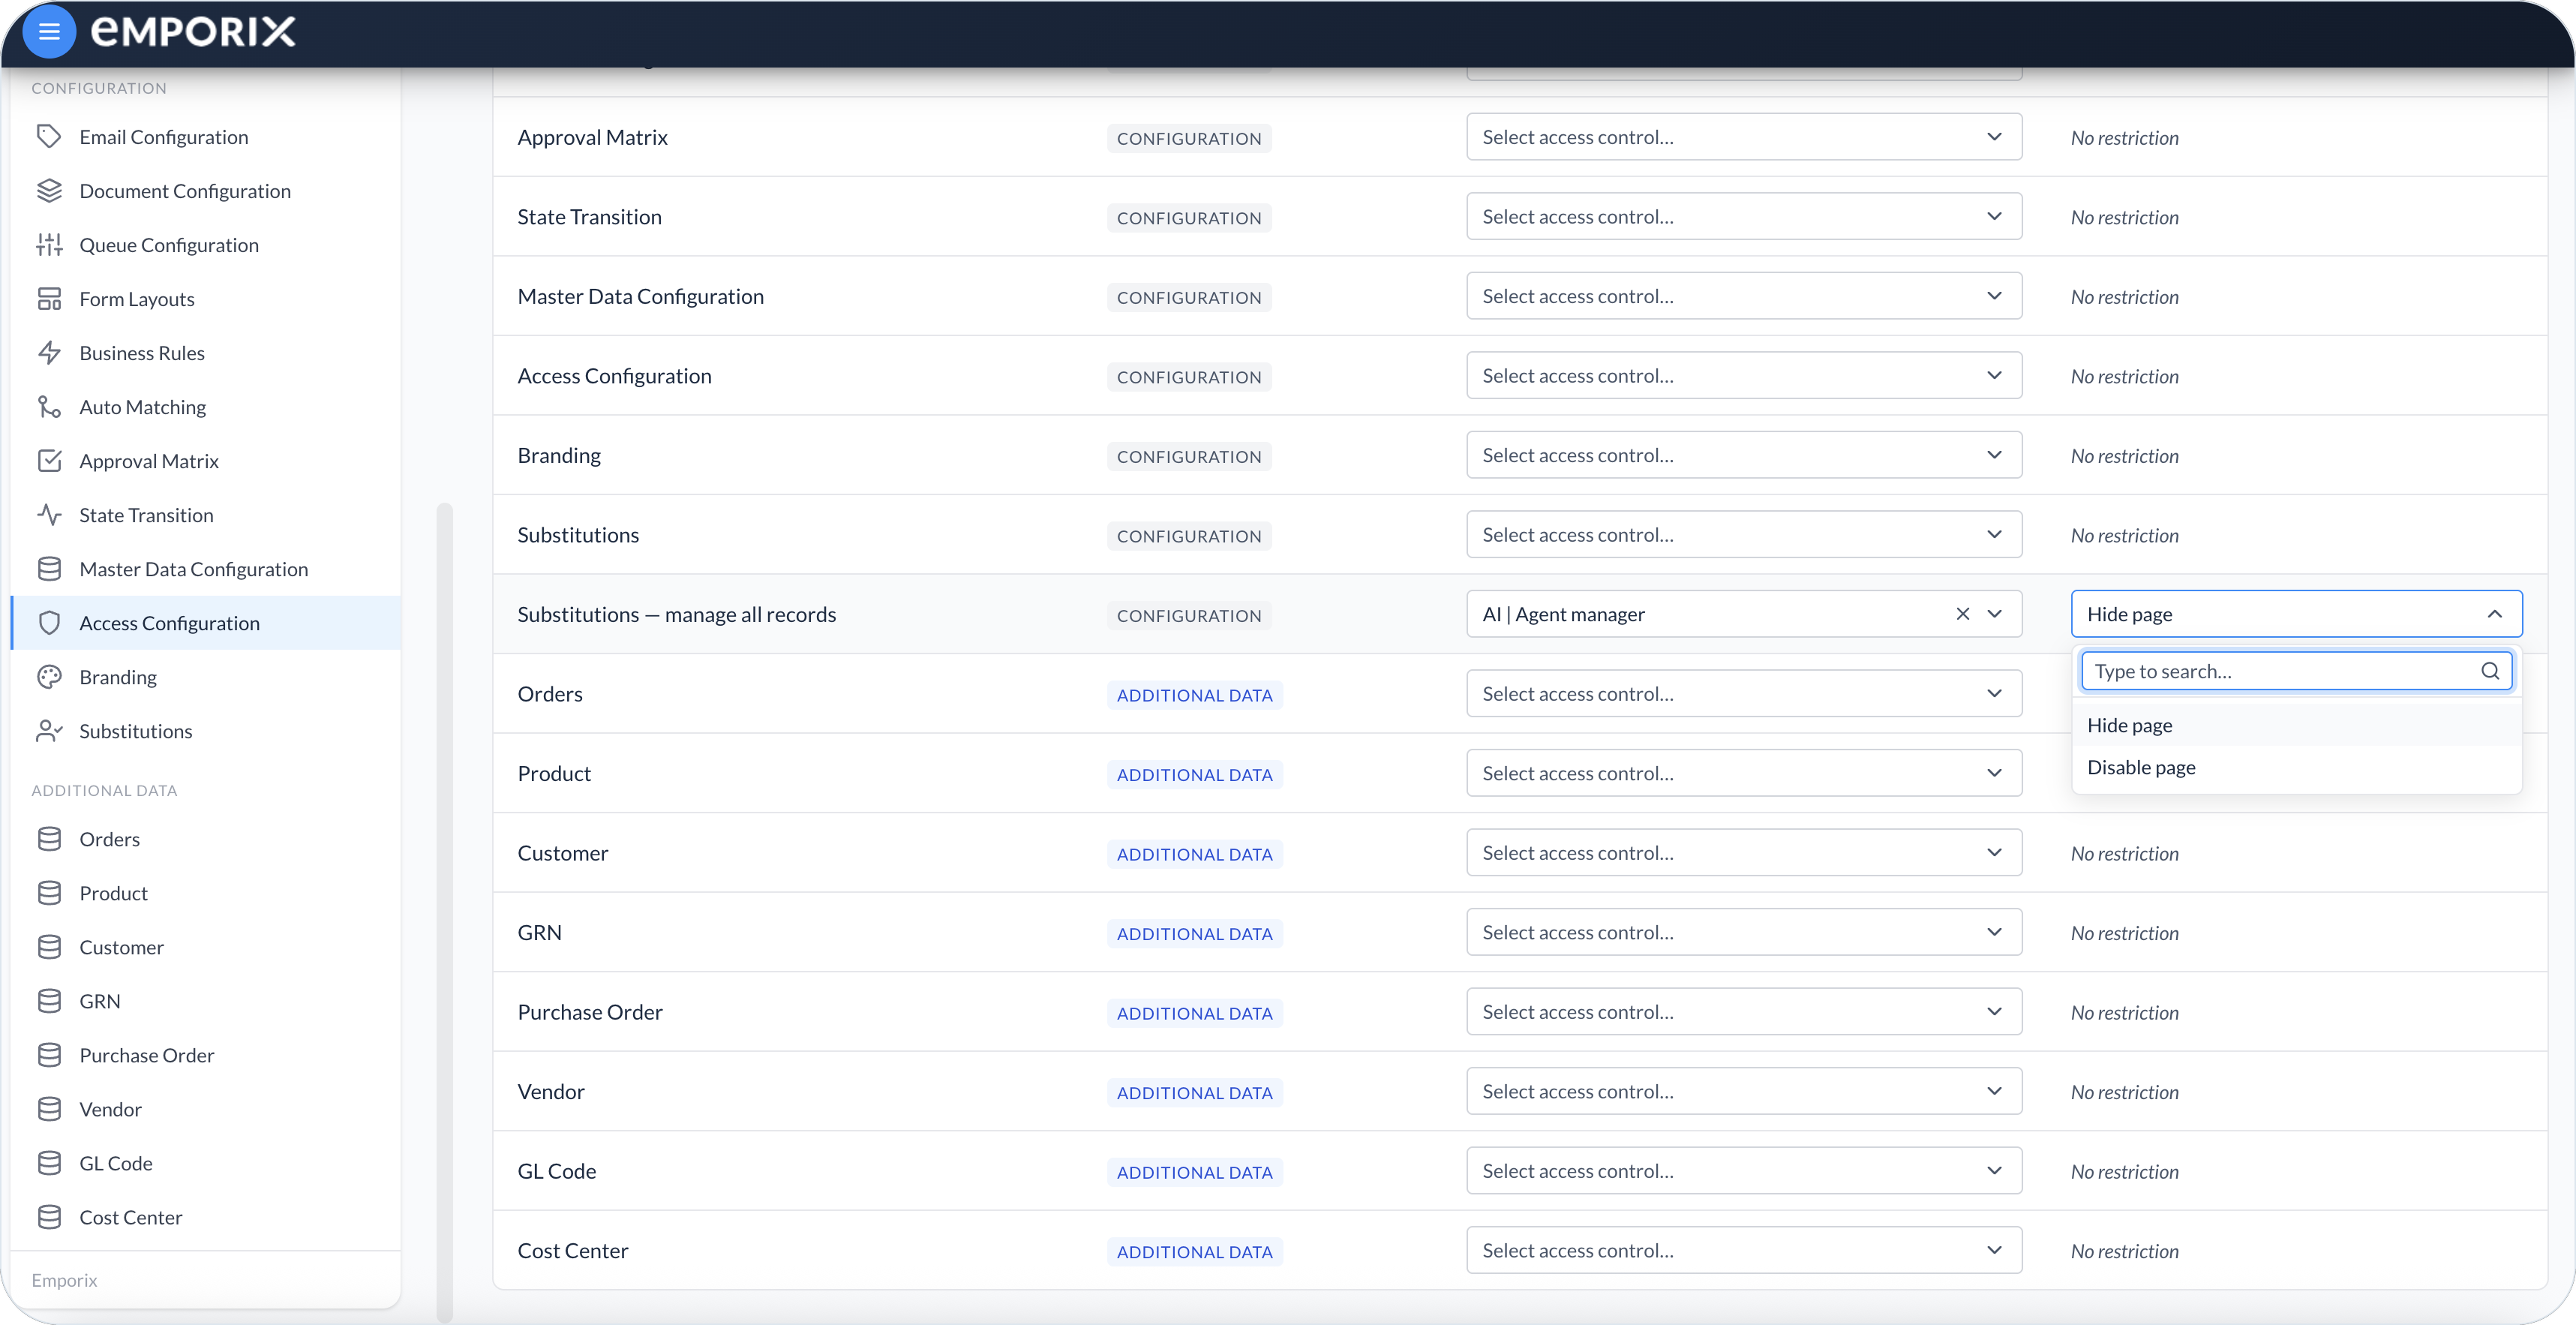Click the Queue Configuration sliders icon
Image resolution: width=2576 pixels, height=1325 pixels.
[x=49, y=244]
